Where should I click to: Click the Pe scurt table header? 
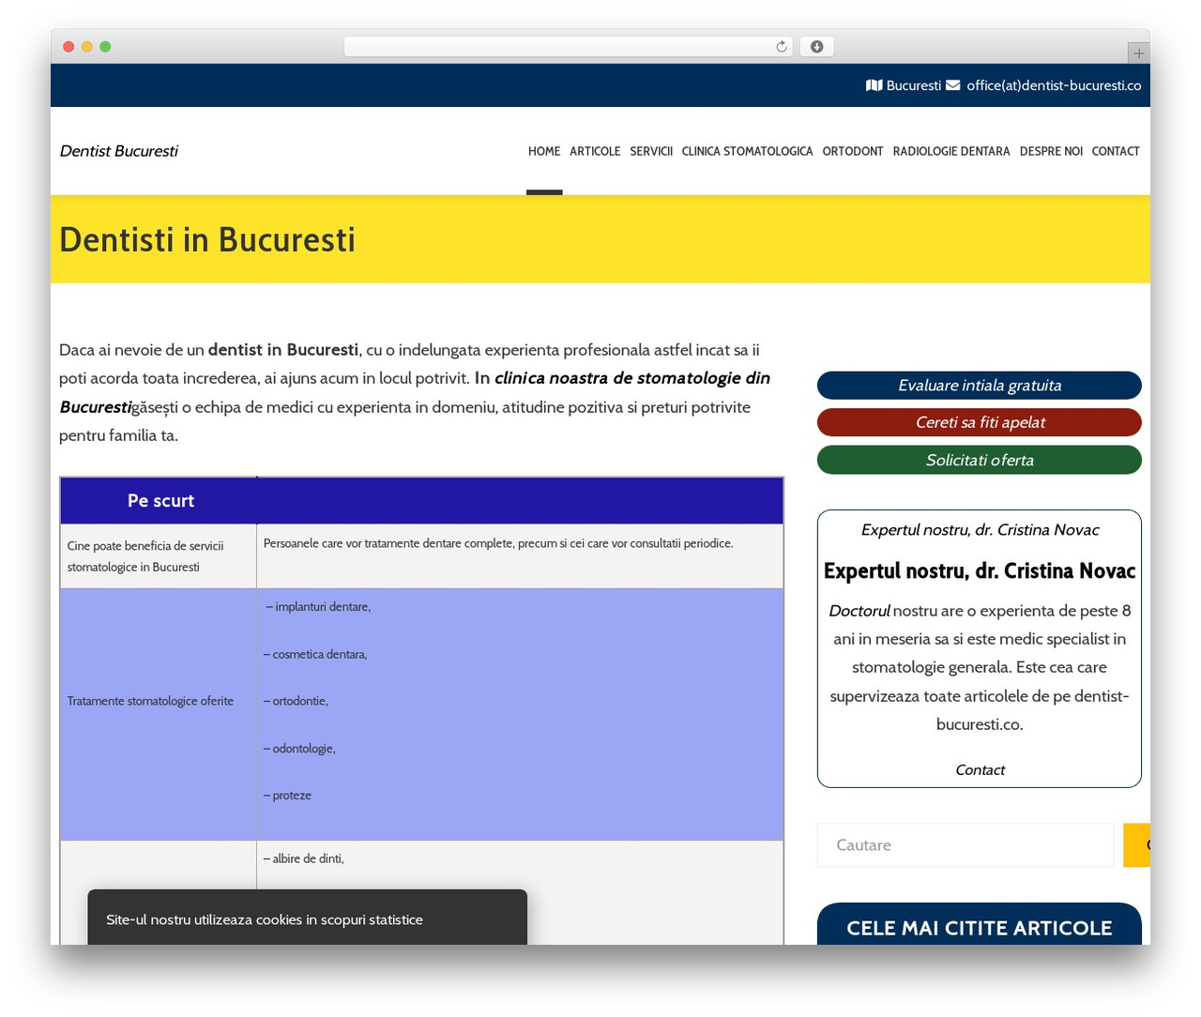[x=160, y=501]
